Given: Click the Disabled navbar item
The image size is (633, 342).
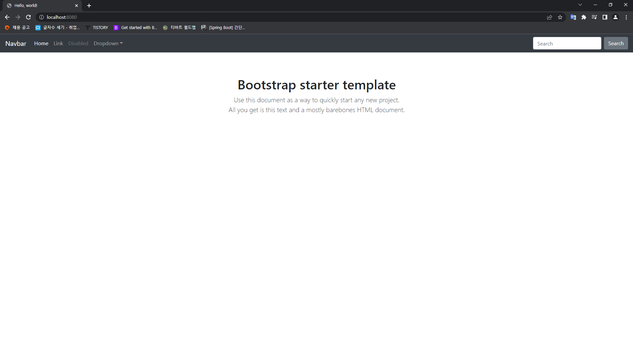Looking at the screenshot, I should (78, 44).
